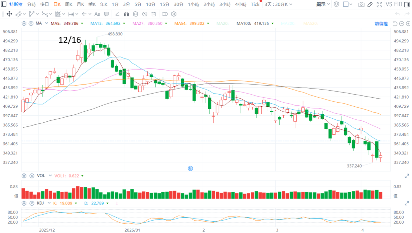This screenshot has width=412, height=233.
Task: Switch to the 周K weekly tab
Action: click(68, 4)
